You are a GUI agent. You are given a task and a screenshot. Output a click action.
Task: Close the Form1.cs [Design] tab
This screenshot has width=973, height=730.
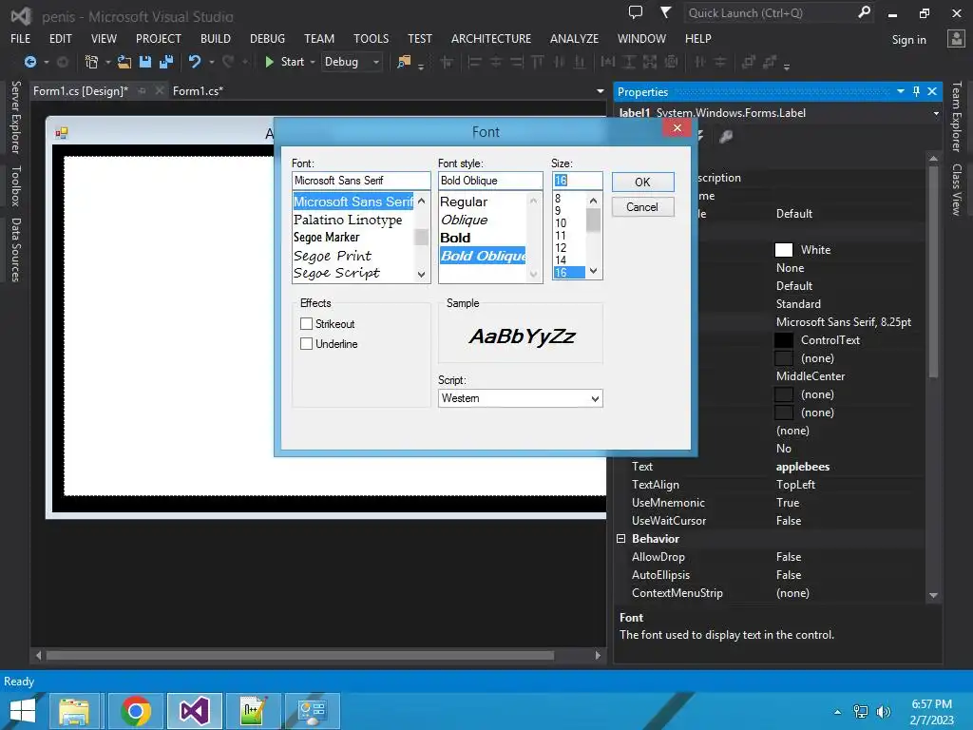pyautogui.click(x=160, y=91)
